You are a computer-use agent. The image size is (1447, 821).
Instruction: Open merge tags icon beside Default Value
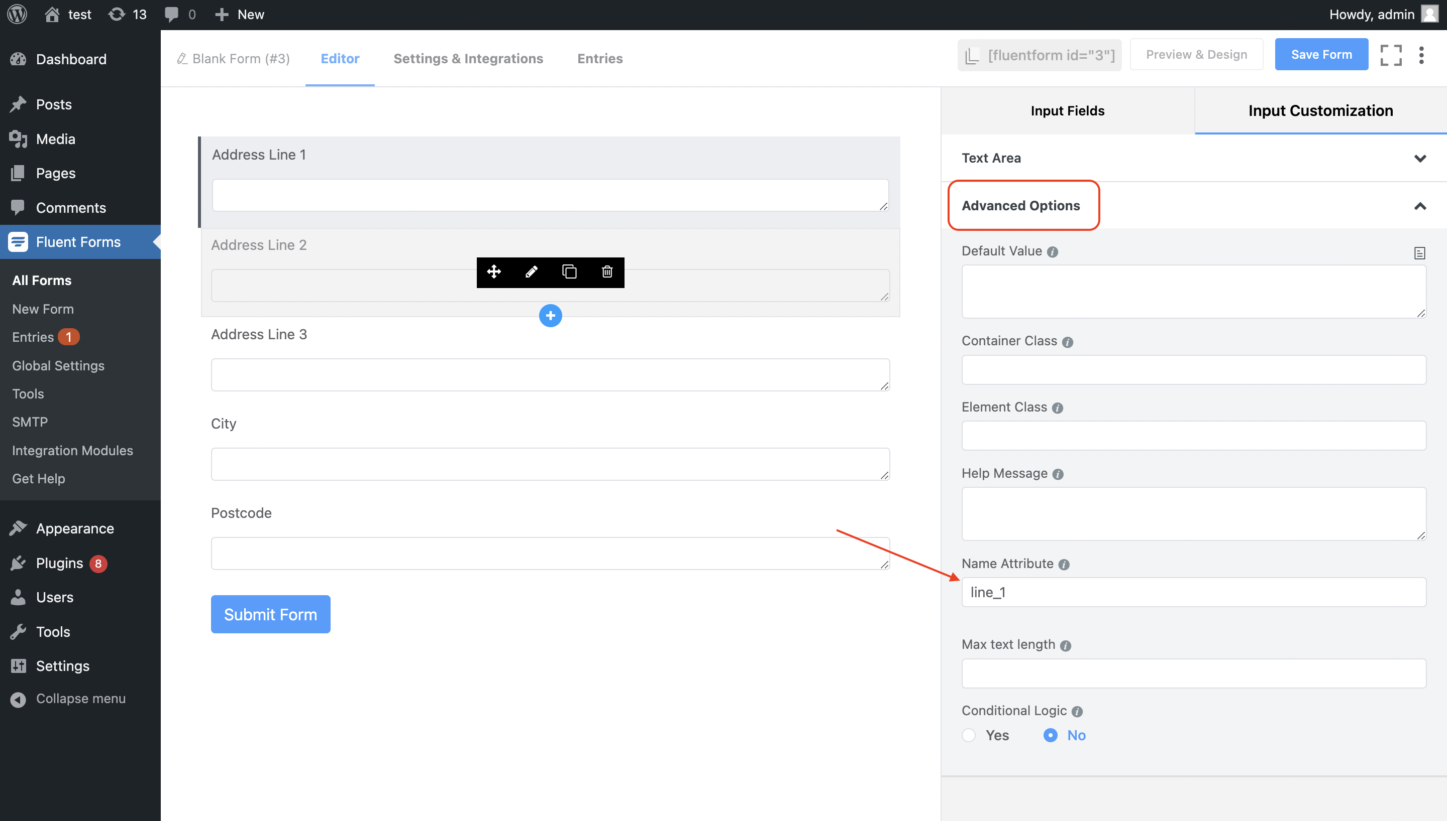tap(1419, 252)
